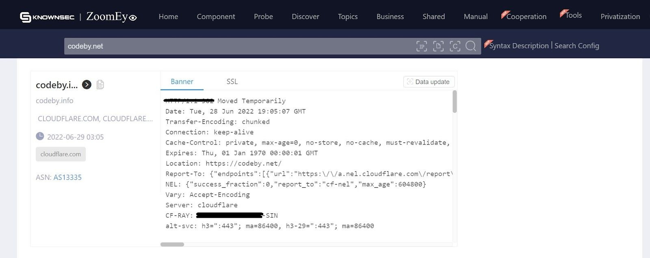Click the CLOUDFLARE.COM, CLOUDFLARE... organization text
Viewport: 650px width, 258px height.
tap(95, 119)
